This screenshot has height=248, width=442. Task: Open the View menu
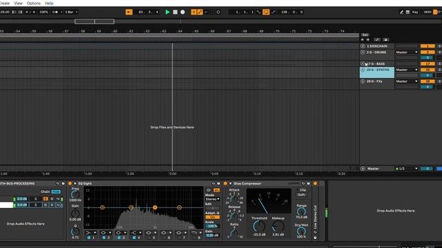(x=18, y=3)
